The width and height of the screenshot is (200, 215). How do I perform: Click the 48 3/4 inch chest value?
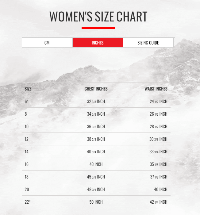pos(96,190)
